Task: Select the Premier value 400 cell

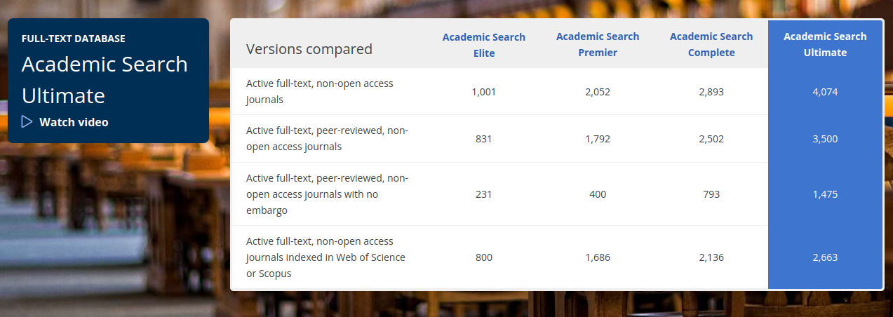Action: (598, 194)
